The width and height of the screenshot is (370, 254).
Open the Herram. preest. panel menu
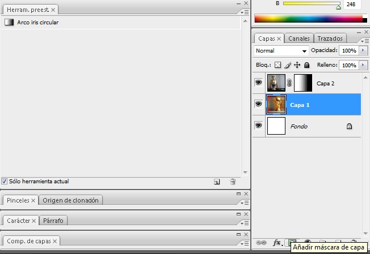[x=245, y=12]
